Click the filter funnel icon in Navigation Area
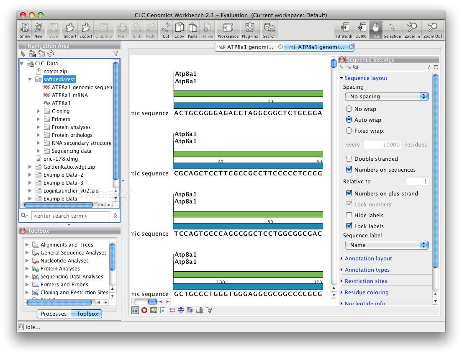The width and height of the screenshot is (462, 355). [x=116, y=53]
